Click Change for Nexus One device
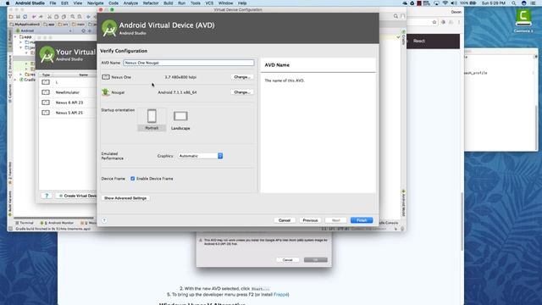This screenshot has width=542, height=305. tap(242, 77)
